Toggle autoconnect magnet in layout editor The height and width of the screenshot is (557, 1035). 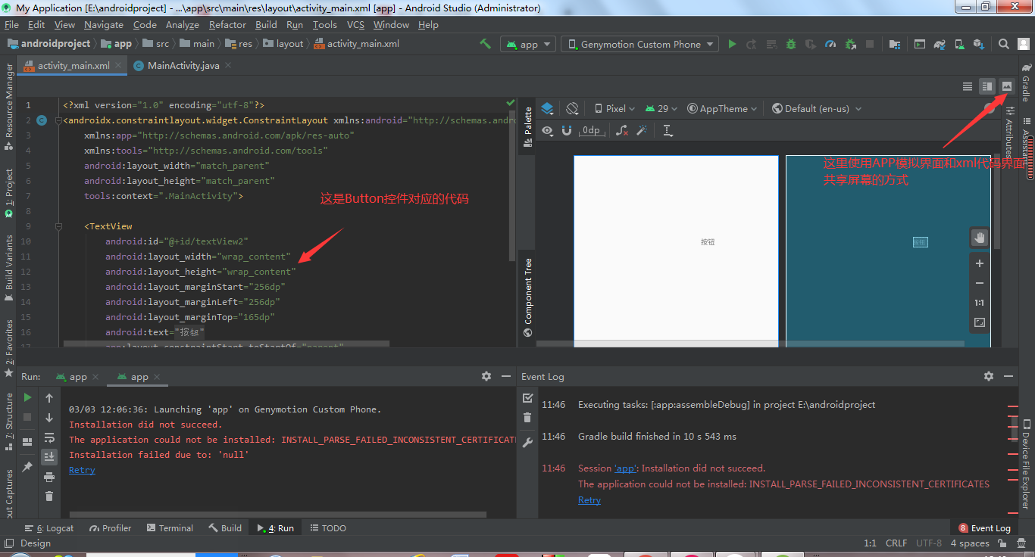pos(567,130)
